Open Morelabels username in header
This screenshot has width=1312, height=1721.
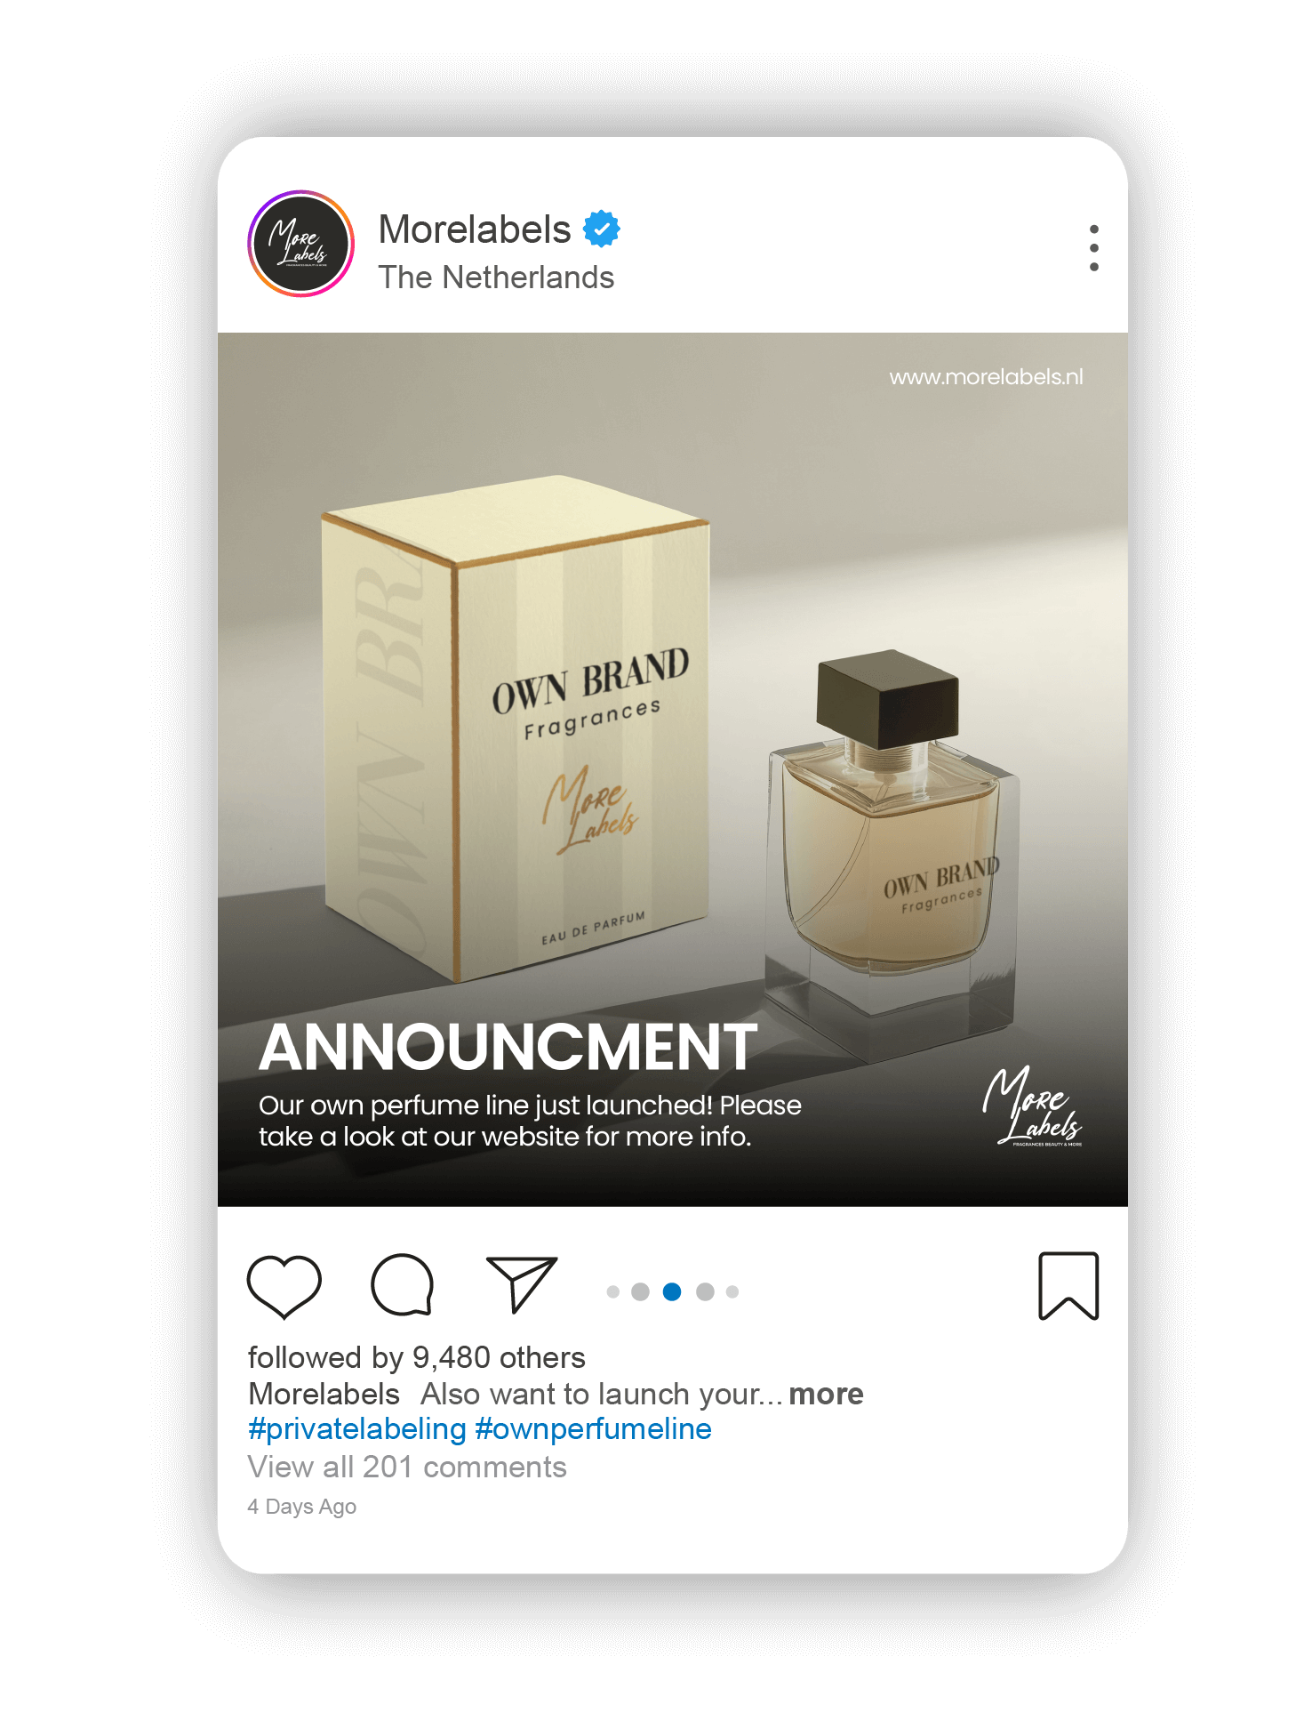[x=475, y=229]
